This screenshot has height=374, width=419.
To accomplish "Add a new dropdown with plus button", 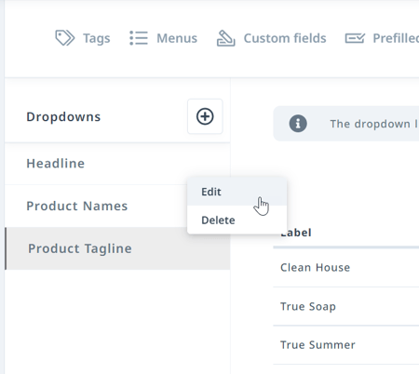I will tap(205, 116).
